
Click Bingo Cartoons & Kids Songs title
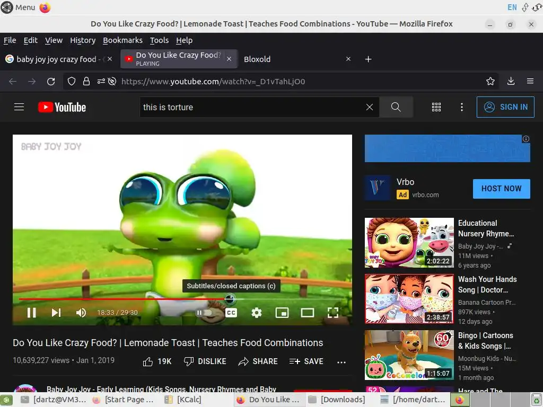click(x=486, y=341)
